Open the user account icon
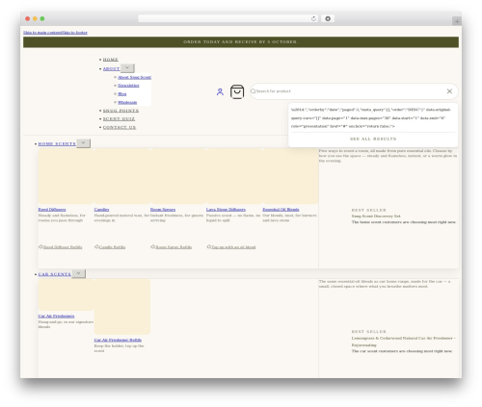The width and height of the screenshot is (482, 407). (x=220, y=92)
